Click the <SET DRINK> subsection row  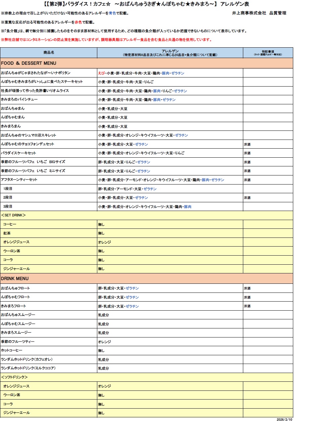(13, 215)
